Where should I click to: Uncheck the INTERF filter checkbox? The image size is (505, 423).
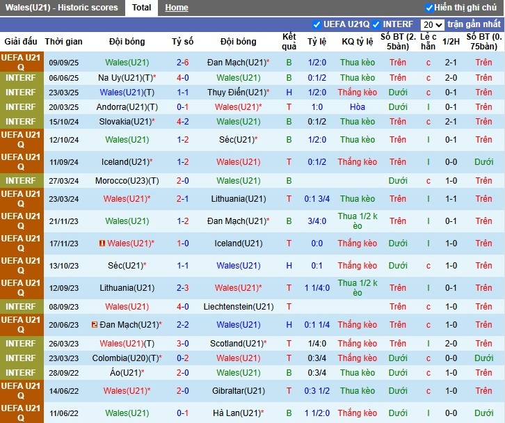pyautogui.click(x=378, y=24)
